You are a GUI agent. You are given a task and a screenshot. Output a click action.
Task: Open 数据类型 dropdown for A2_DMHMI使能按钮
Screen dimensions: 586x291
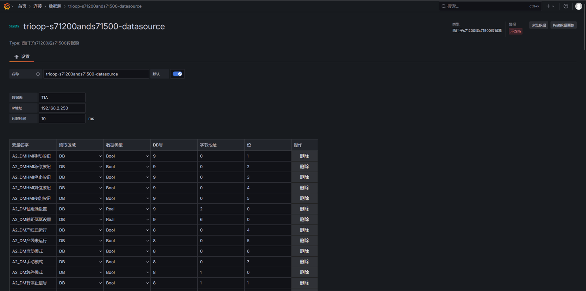point(127,199)
